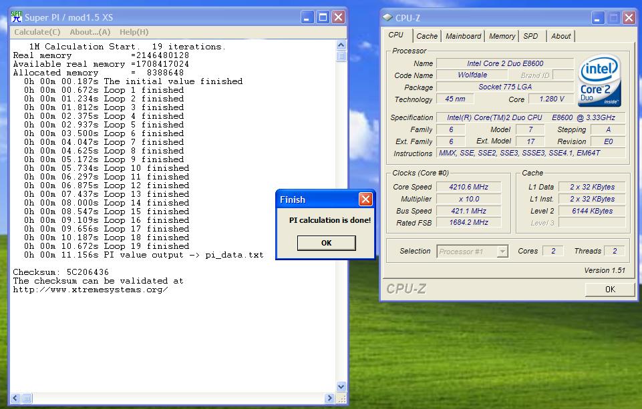The image size is (642, 409).
Task: Switch to the SPD tab in CPU-Z
Action: pyautogui.click(x=530, y=36)
